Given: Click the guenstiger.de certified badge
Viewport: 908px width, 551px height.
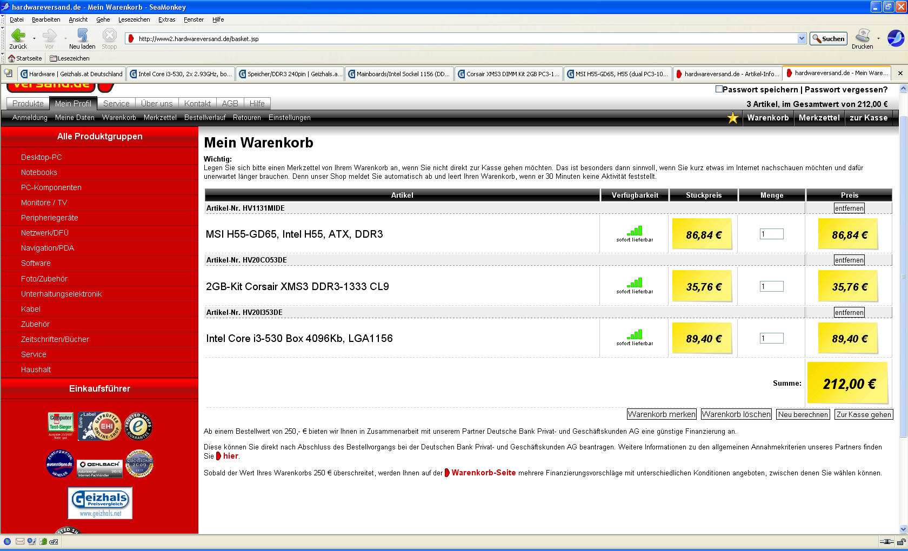Looking at the screenshot, I should [x=60, y=463].
